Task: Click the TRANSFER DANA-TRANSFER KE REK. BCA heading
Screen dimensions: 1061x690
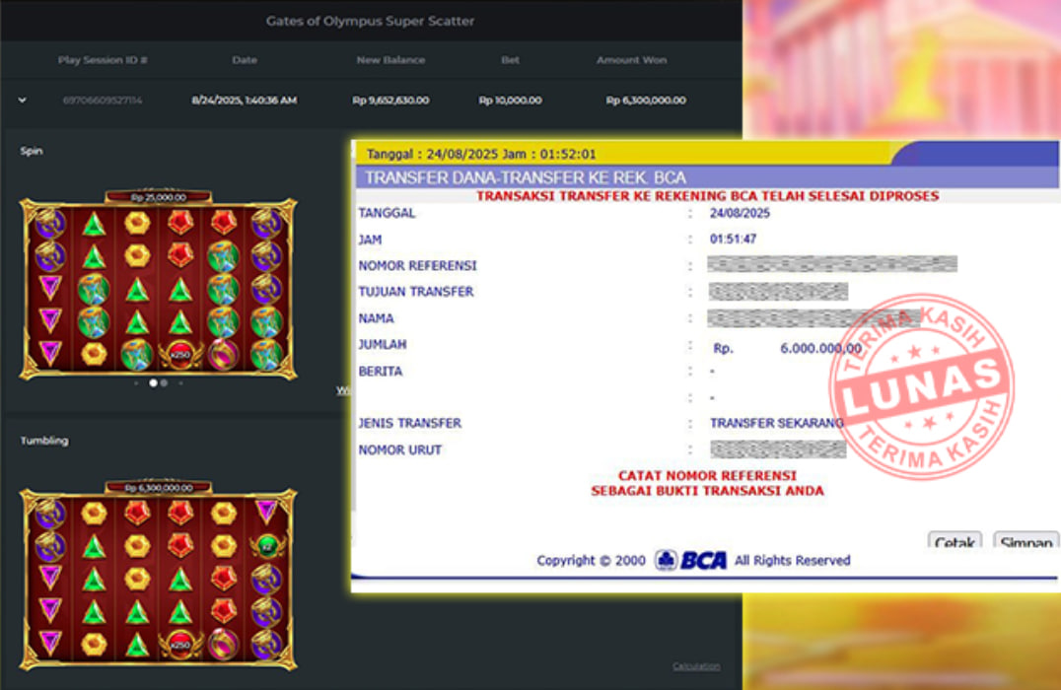Action: point(526,177)
